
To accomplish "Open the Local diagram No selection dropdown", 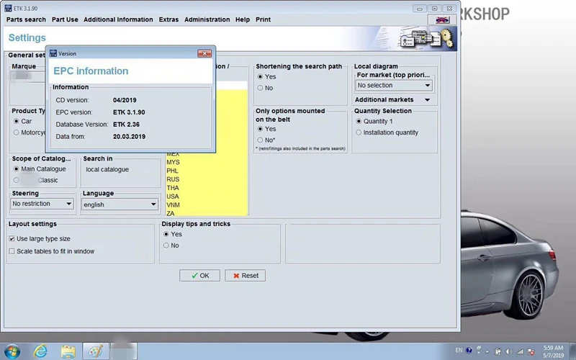I will [394, 85].
